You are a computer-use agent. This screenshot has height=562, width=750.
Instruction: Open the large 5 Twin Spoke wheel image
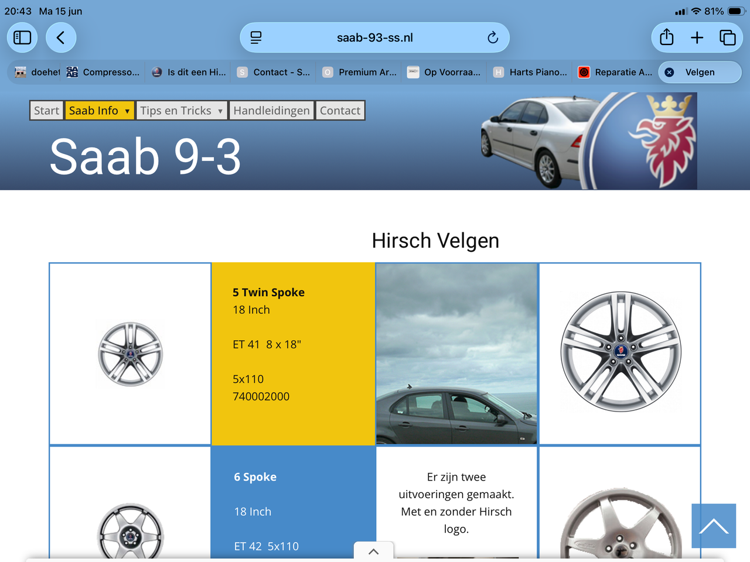[x=621, y=352]
